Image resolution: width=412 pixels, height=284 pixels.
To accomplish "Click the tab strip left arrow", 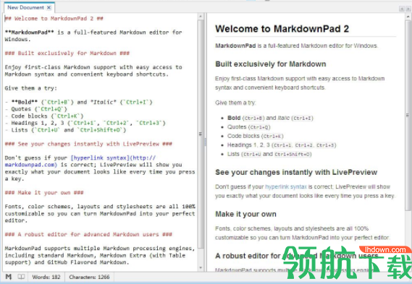I will pyautogui.click(x=402, y=9).
